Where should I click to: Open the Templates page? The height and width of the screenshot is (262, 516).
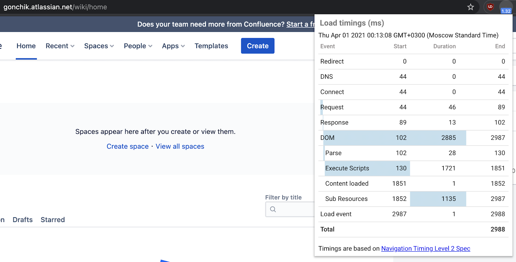click(211, 46)
